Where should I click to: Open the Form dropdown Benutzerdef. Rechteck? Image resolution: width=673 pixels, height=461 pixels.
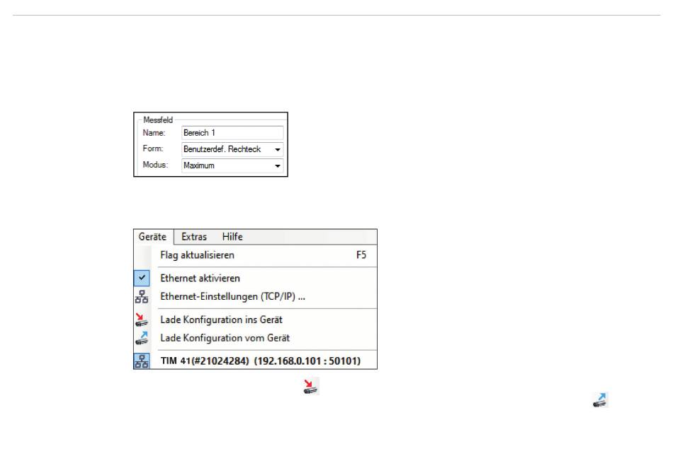coord(232,149)
